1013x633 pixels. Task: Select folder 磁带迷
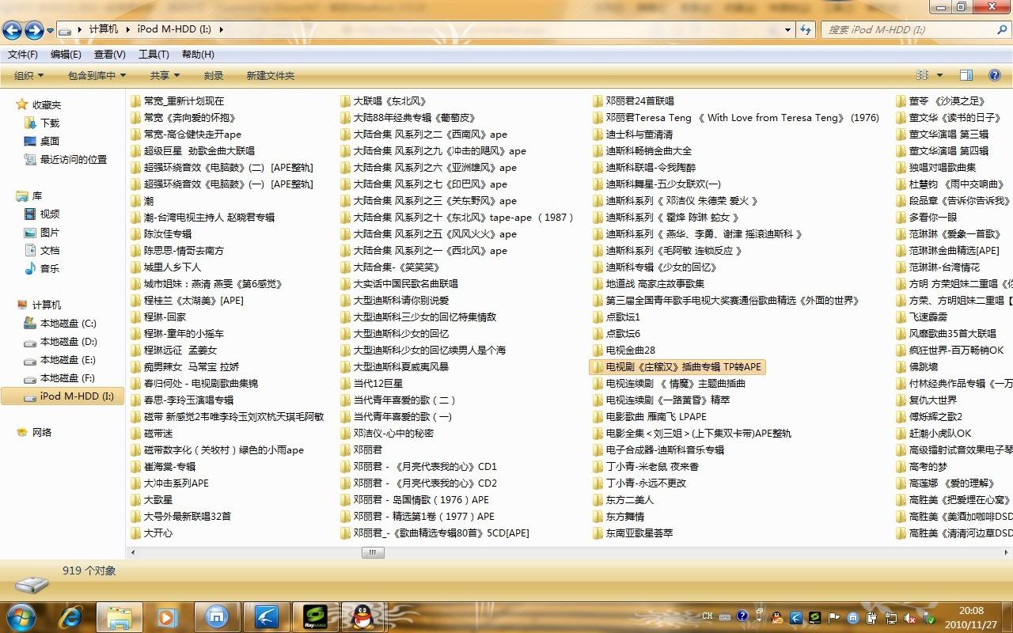(151, 433)
